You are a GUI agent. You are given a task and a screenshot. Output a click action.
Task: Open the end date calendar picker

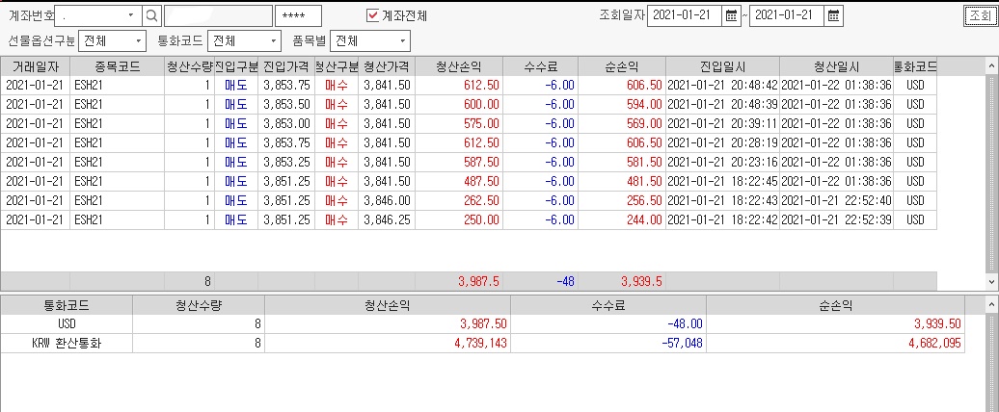click(833, 16)
